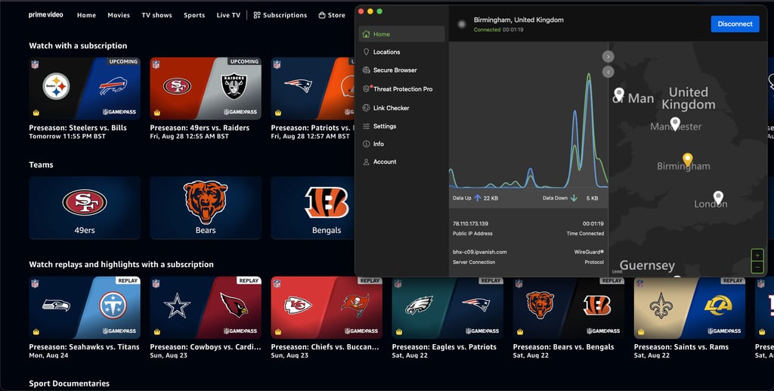Select the Birmingham yellow map pin
Screen dimensions: 774x391
[x=687, y=160]
